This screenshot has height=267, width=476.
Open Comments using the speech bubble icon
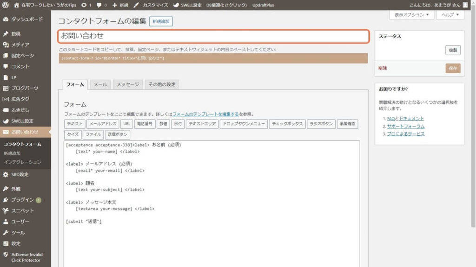click(x=6, y=66)
